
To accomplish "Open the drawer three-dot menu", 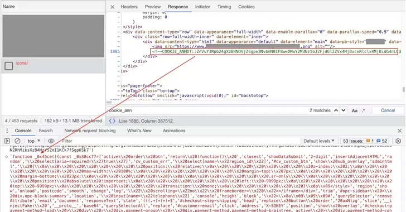I will (7, 131).
